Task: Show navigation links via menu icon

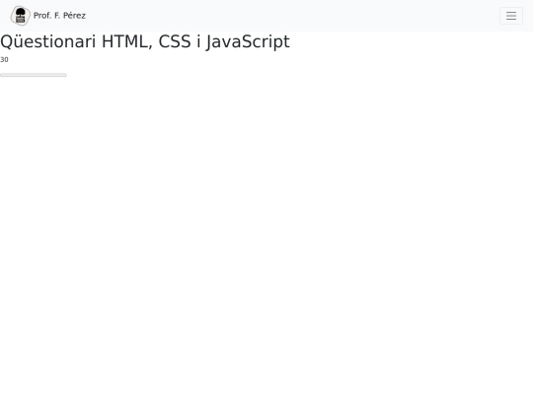Action: pos(511,16)
